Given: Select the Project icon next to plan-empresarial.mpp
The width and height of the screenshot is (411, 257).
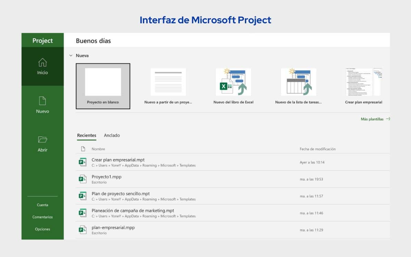Looking at the screenshot, I should pyautogui.click(x=83, y=230).
